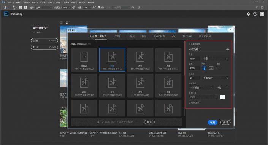The image size is (268, 145).
Task: Open 图层(L) menu
Action: tap(35, 3)
